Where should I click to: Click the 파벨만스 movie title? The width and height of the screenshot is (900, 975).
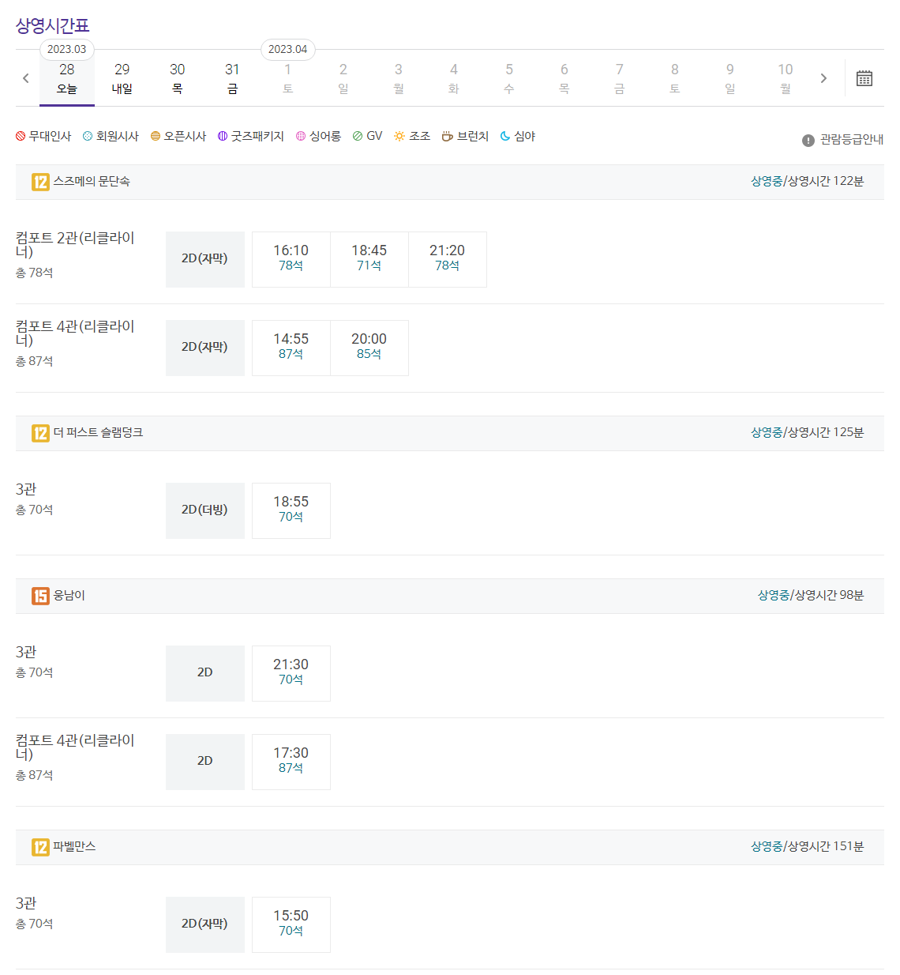pyautogui.click(x=74, y=847)
